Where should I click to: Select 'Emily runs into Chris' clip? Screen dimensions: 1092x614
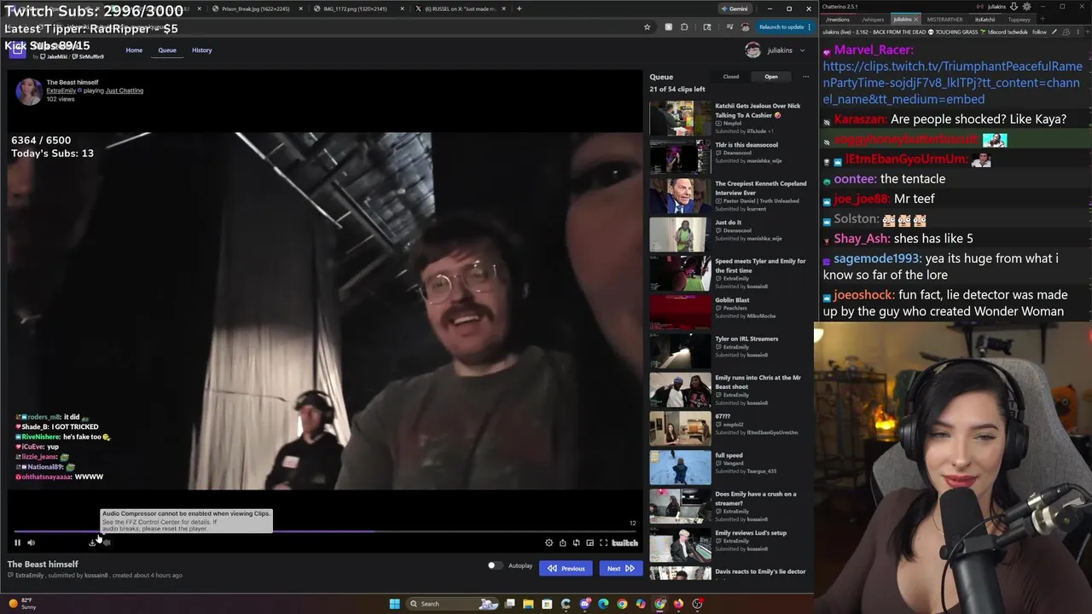[727, 390]
